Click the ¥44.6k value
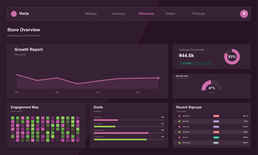Screen dimensions: 258x155 point(186,56)
